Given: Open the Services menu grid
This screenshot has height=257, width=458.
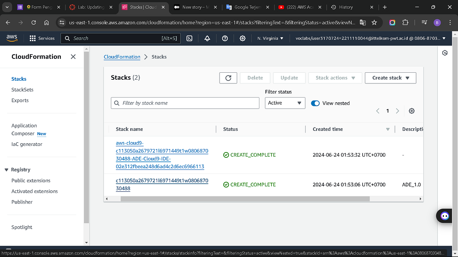Looking at the screenshot, I should [x=42, y=38].
